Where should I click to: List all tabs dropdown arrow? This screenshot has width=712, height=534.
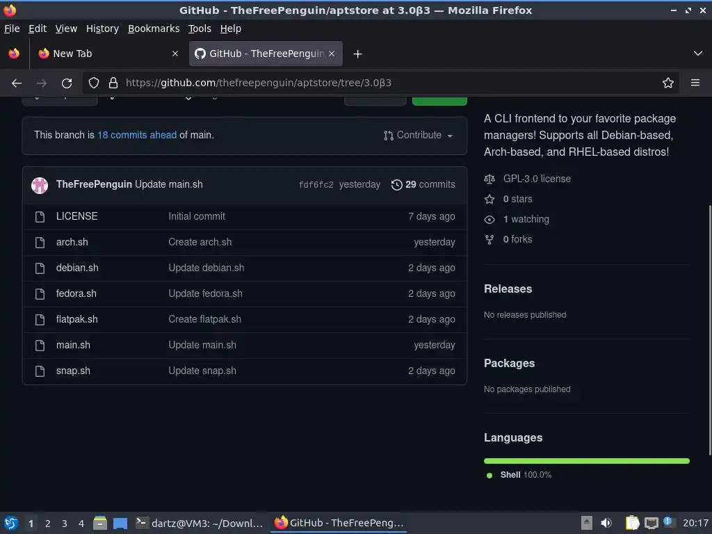click(697, 54)
